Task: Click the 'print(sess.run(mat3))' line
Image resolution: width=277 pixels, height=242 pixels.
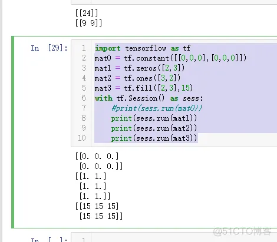Action: 154,138
